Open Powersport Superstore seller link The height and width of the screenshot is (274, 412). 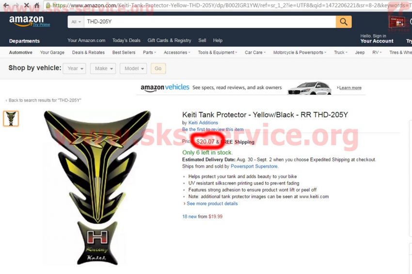click(x=254, y=166)
